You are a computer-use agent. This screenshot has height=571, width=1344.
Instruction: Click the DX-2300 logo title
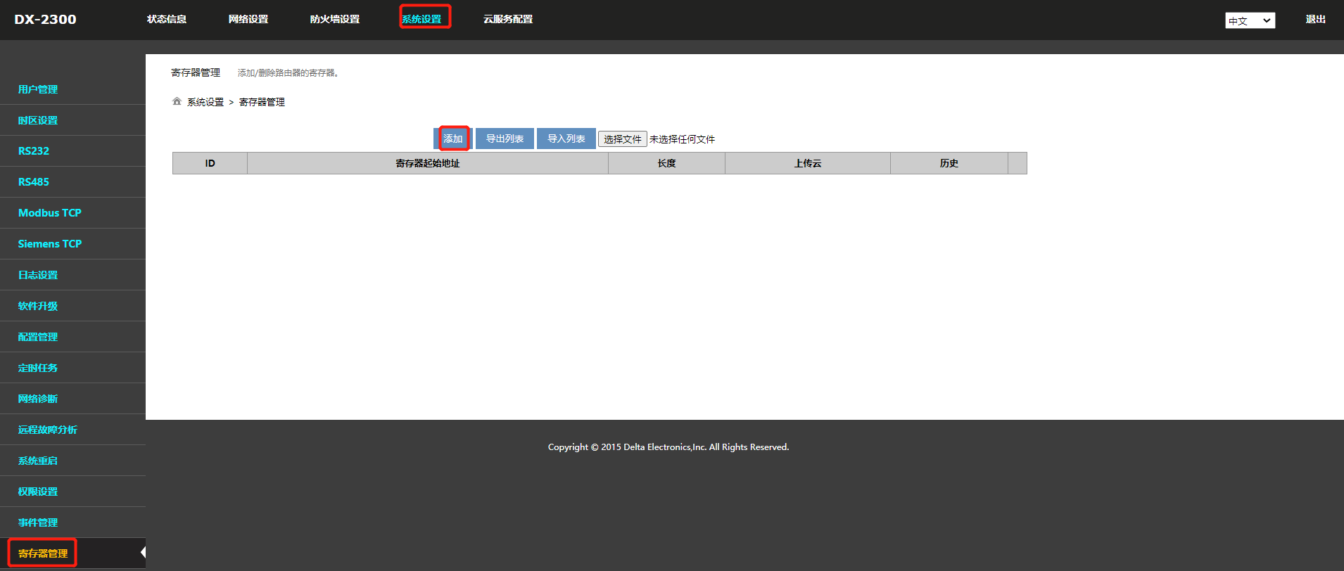46,20
